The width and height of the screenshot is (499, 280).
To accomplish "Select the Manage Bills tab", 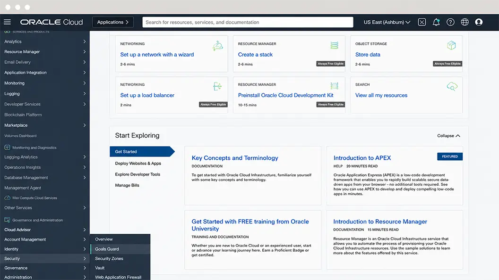I will [x=127, y=185].
